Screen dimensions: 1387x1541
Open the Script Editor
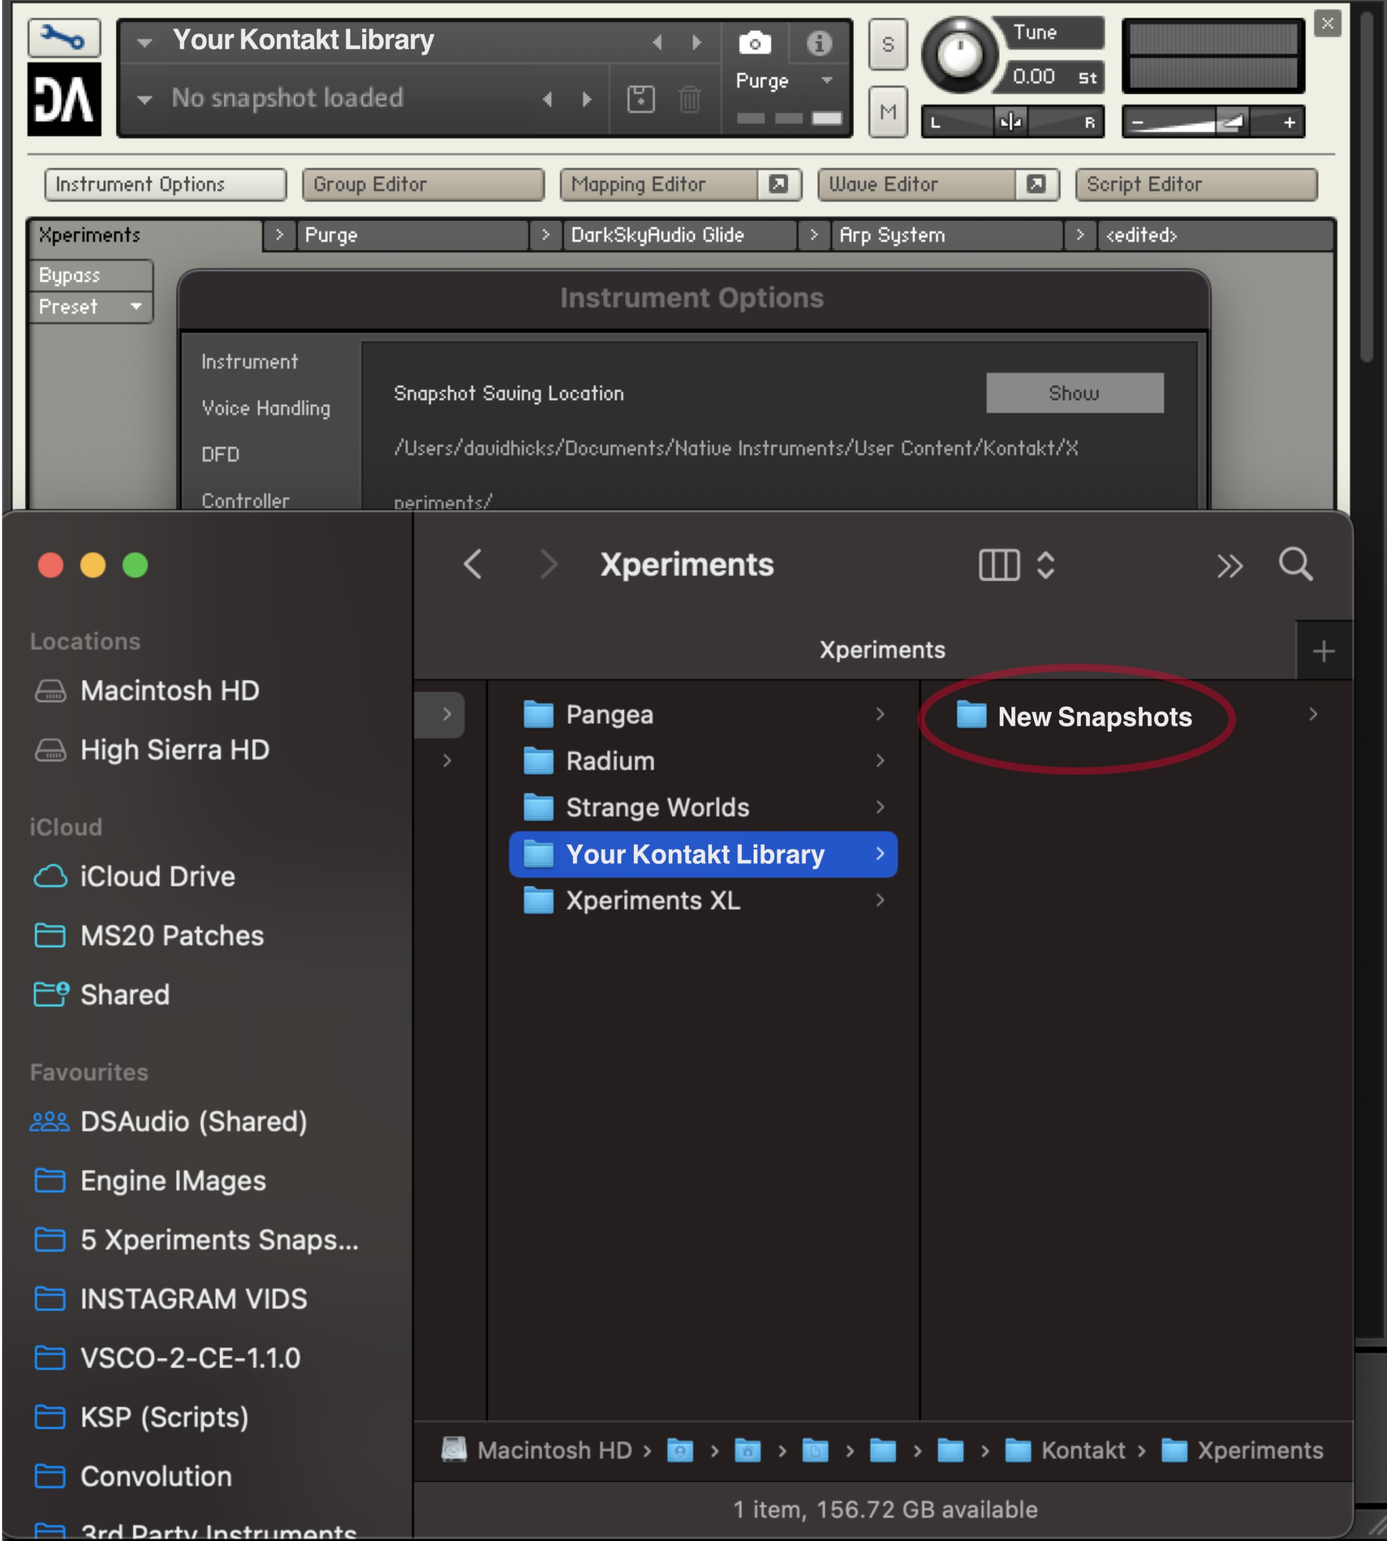(x=1196, y=184)
